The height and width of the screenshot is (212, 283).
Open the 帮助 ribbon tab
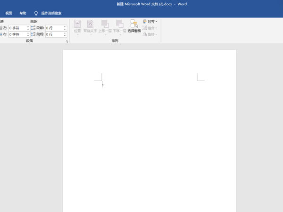(x=23, y=13)
